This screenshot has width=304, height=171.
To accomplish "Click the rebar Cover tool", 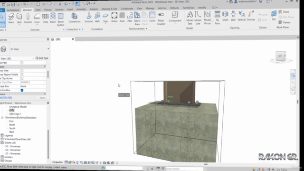I will tap(152, 17).
